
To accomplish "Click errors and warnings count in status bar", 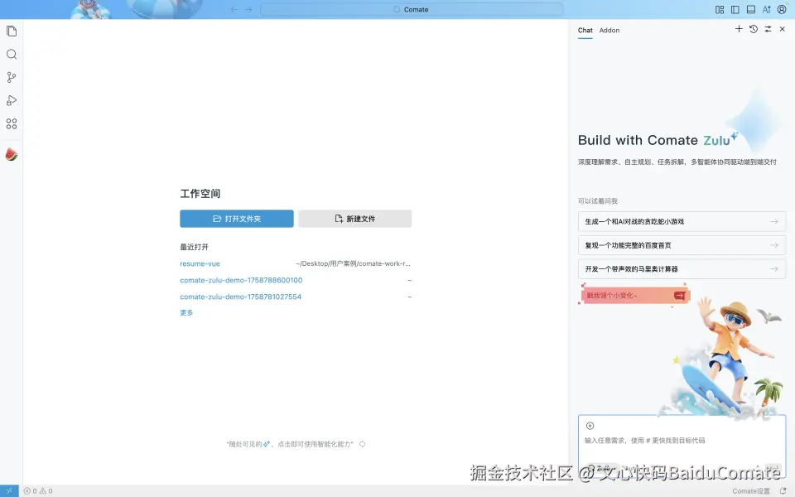I will click(38, 491).
